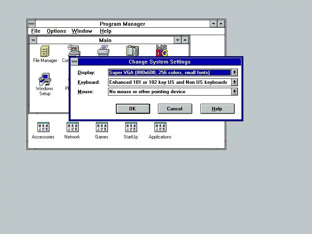312x234 pixels.
Task: Click the Display: label
Action: 86,73
